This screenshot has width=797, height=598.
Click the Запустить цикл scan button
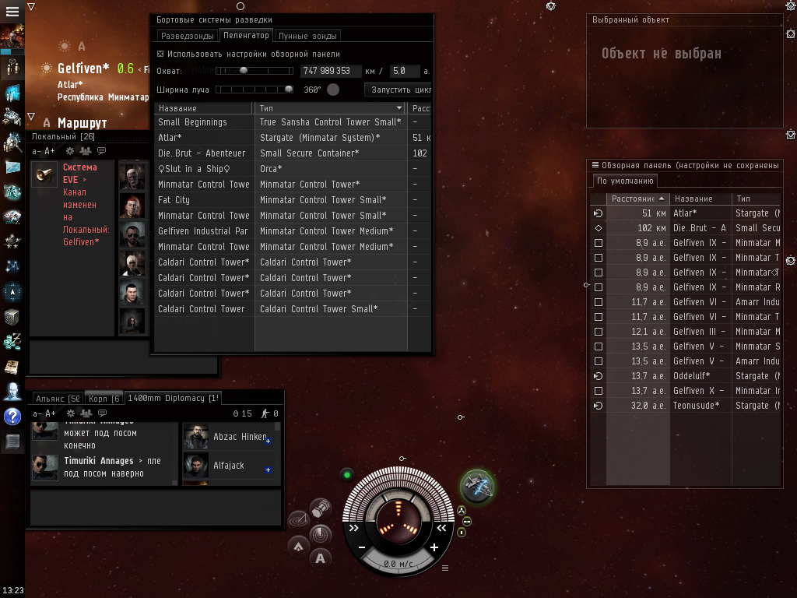click(398, 90)
